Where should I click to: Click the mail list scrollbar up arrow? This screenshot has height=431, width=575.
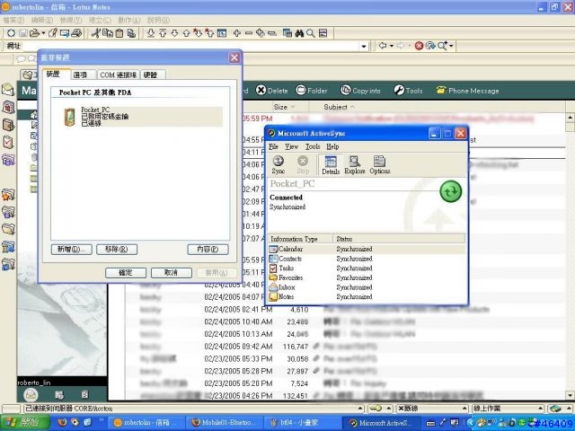tap(571, 118)
